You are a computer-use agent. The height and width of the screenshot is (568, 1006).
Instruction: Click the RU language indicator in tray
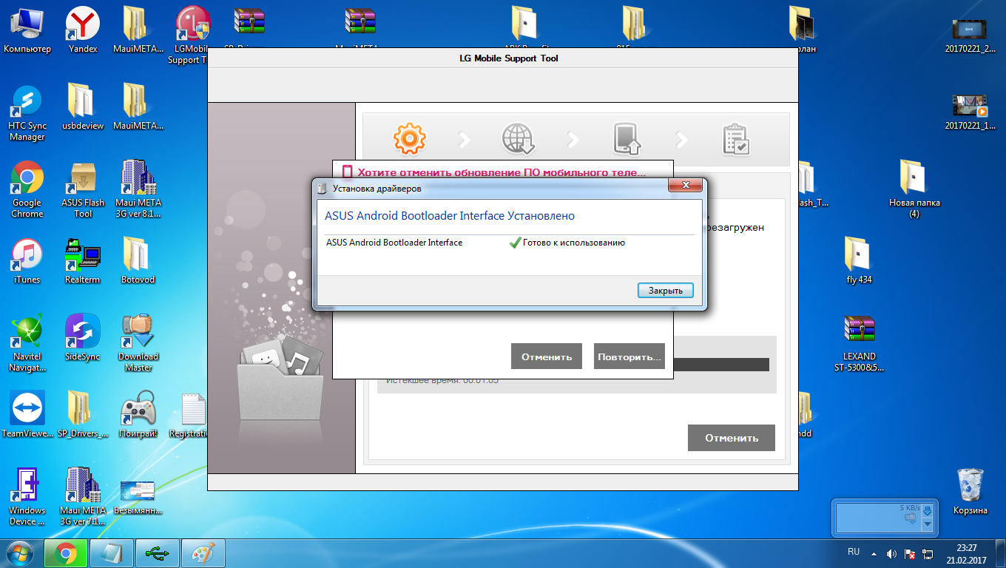click(853, 552)
